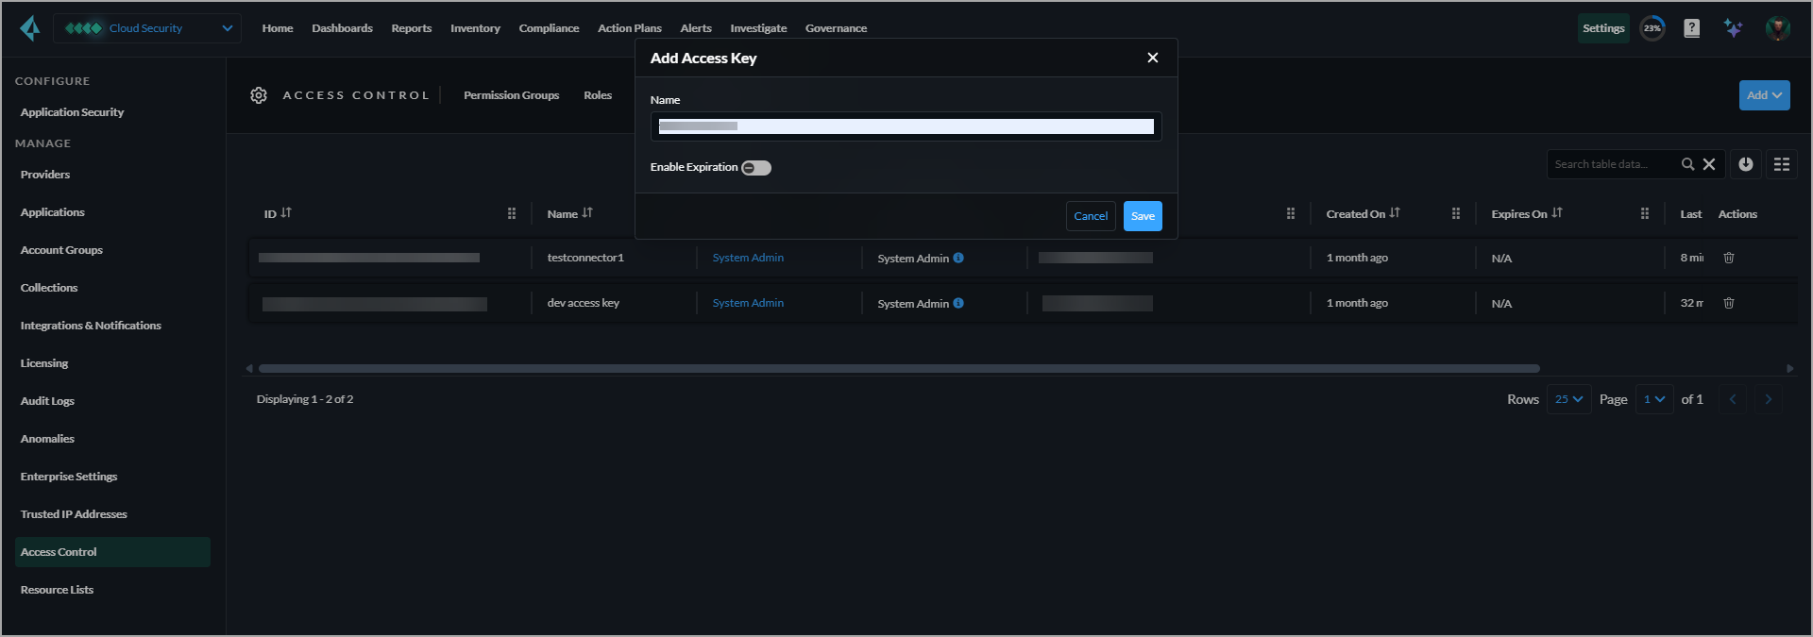Click info icon beside first System Admin
This screenshot has width=1813, height=637.
(x=958, y=258)
